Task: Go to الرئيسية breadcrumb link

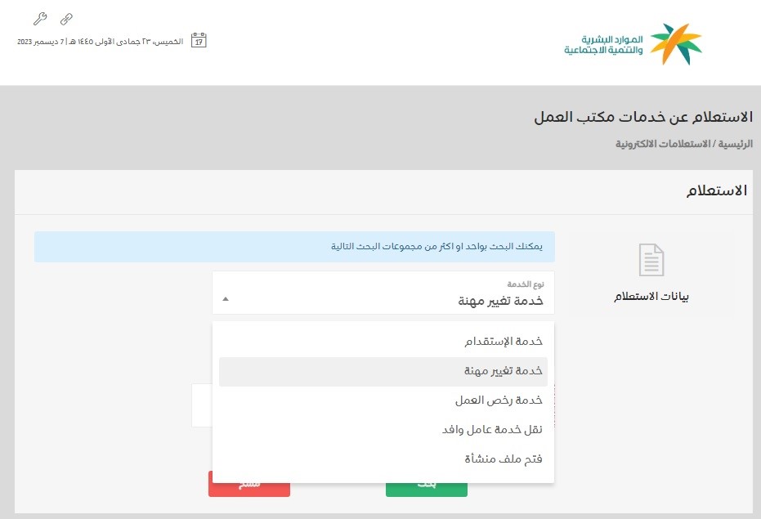Action: click(x=736, y=144)
